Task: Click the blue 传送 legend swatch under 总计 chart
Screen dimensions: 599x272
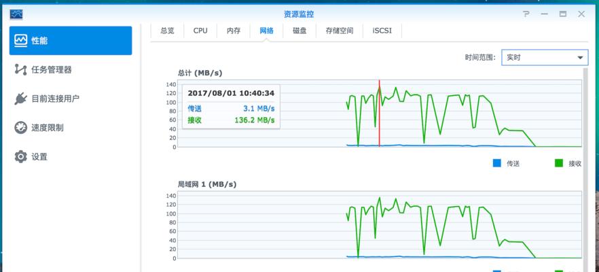Action: (496, 163)
